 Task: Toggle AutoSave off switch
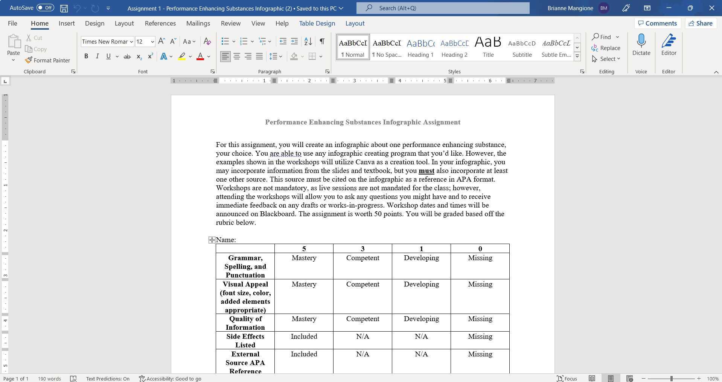pyautogui.click(x=45, y=8)
